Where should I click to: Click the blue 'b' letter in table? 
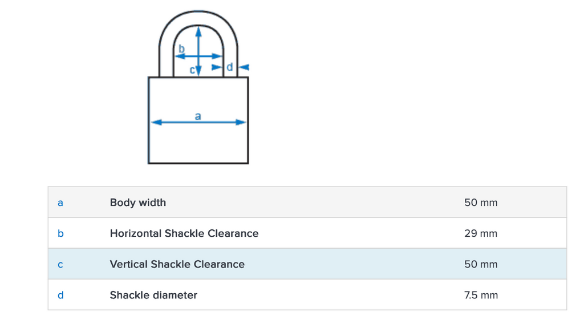pos(60,233)
